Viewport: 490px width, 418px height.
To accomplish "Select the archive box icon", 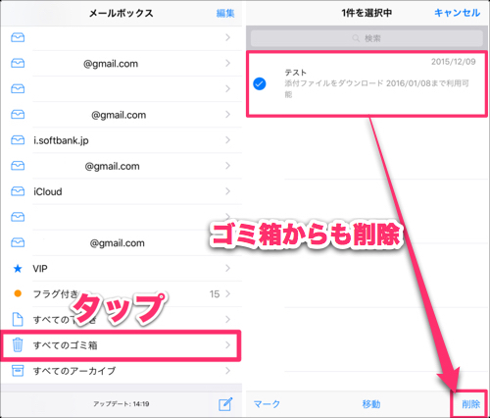I will (18, 371).
